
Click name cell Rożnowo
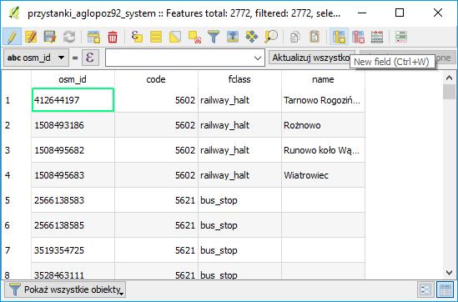coord(323,125)
